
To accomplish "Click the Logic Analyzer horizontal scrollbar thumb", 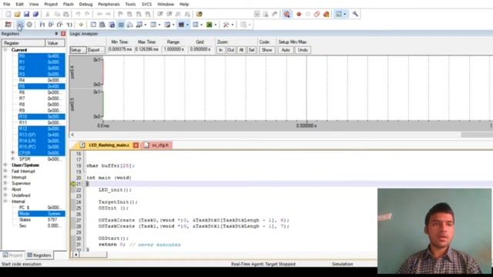I will coord(477,135).
